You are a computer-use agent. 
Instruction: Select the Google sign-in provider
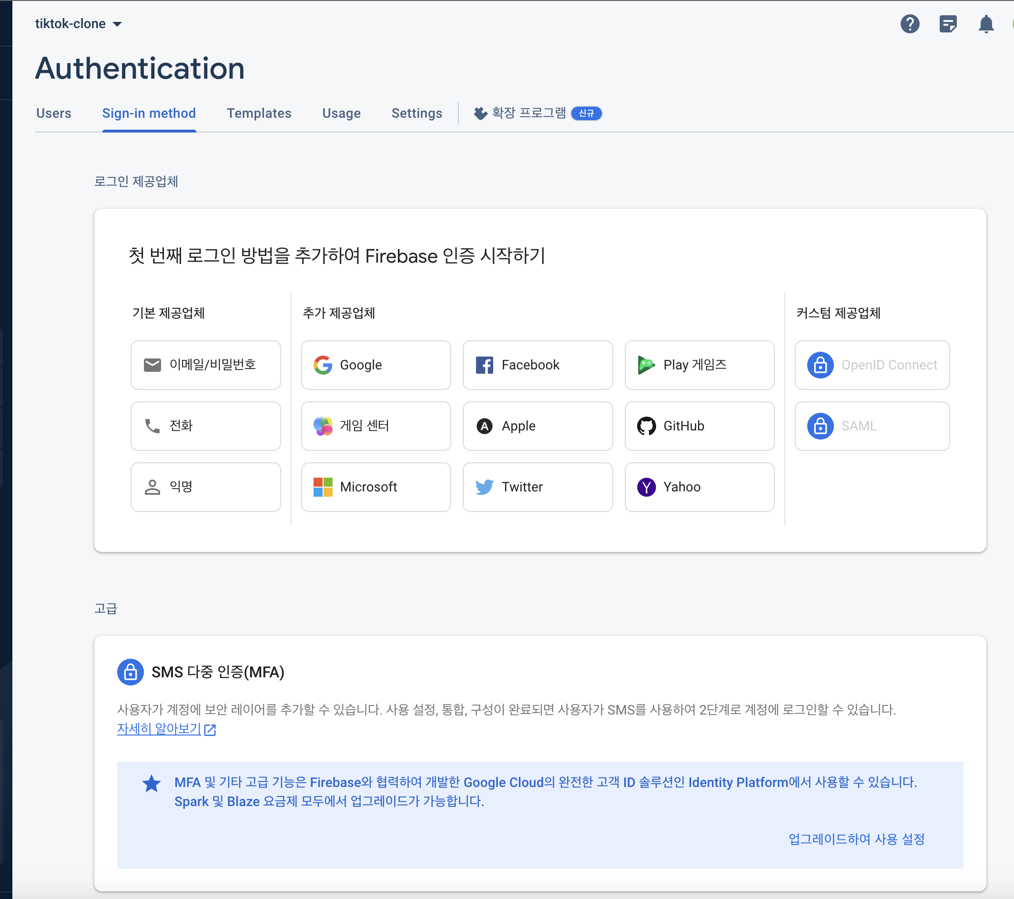point(375,365)
